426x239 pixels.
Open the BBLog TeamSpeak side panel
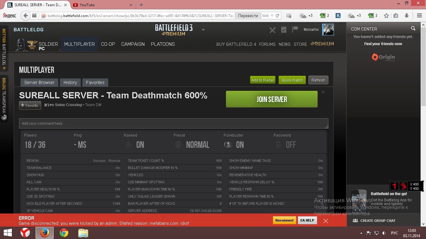(4, 99)
